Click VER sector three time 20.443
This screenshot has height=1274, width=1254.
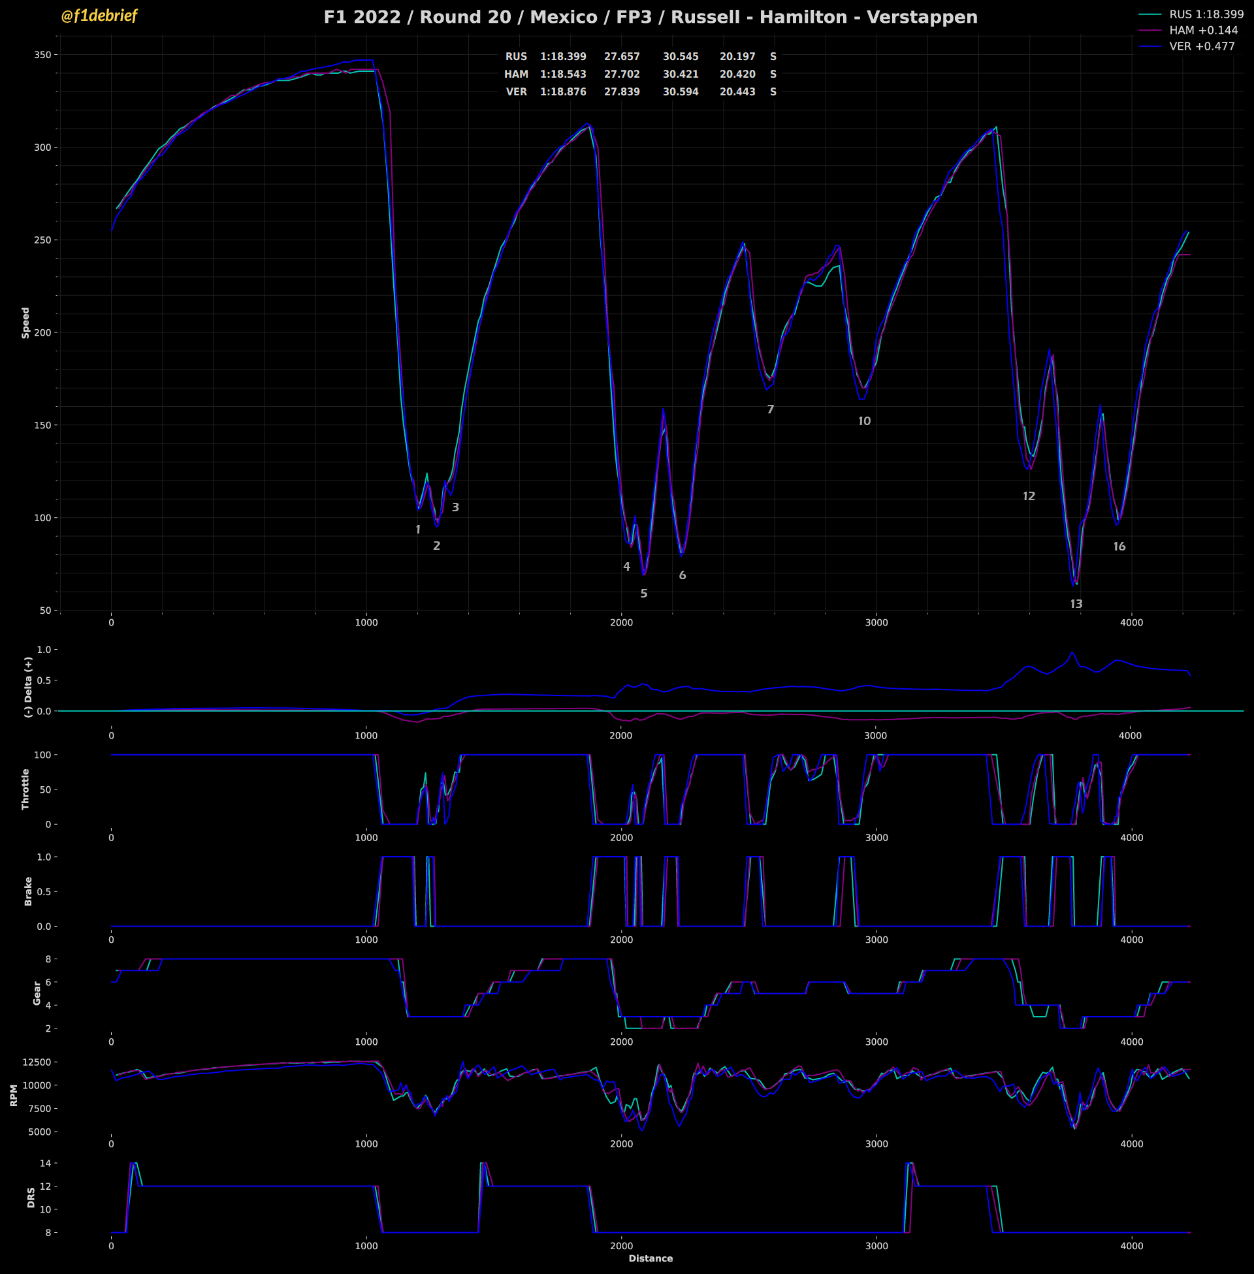pyautogui.click(x=737, y=92)
